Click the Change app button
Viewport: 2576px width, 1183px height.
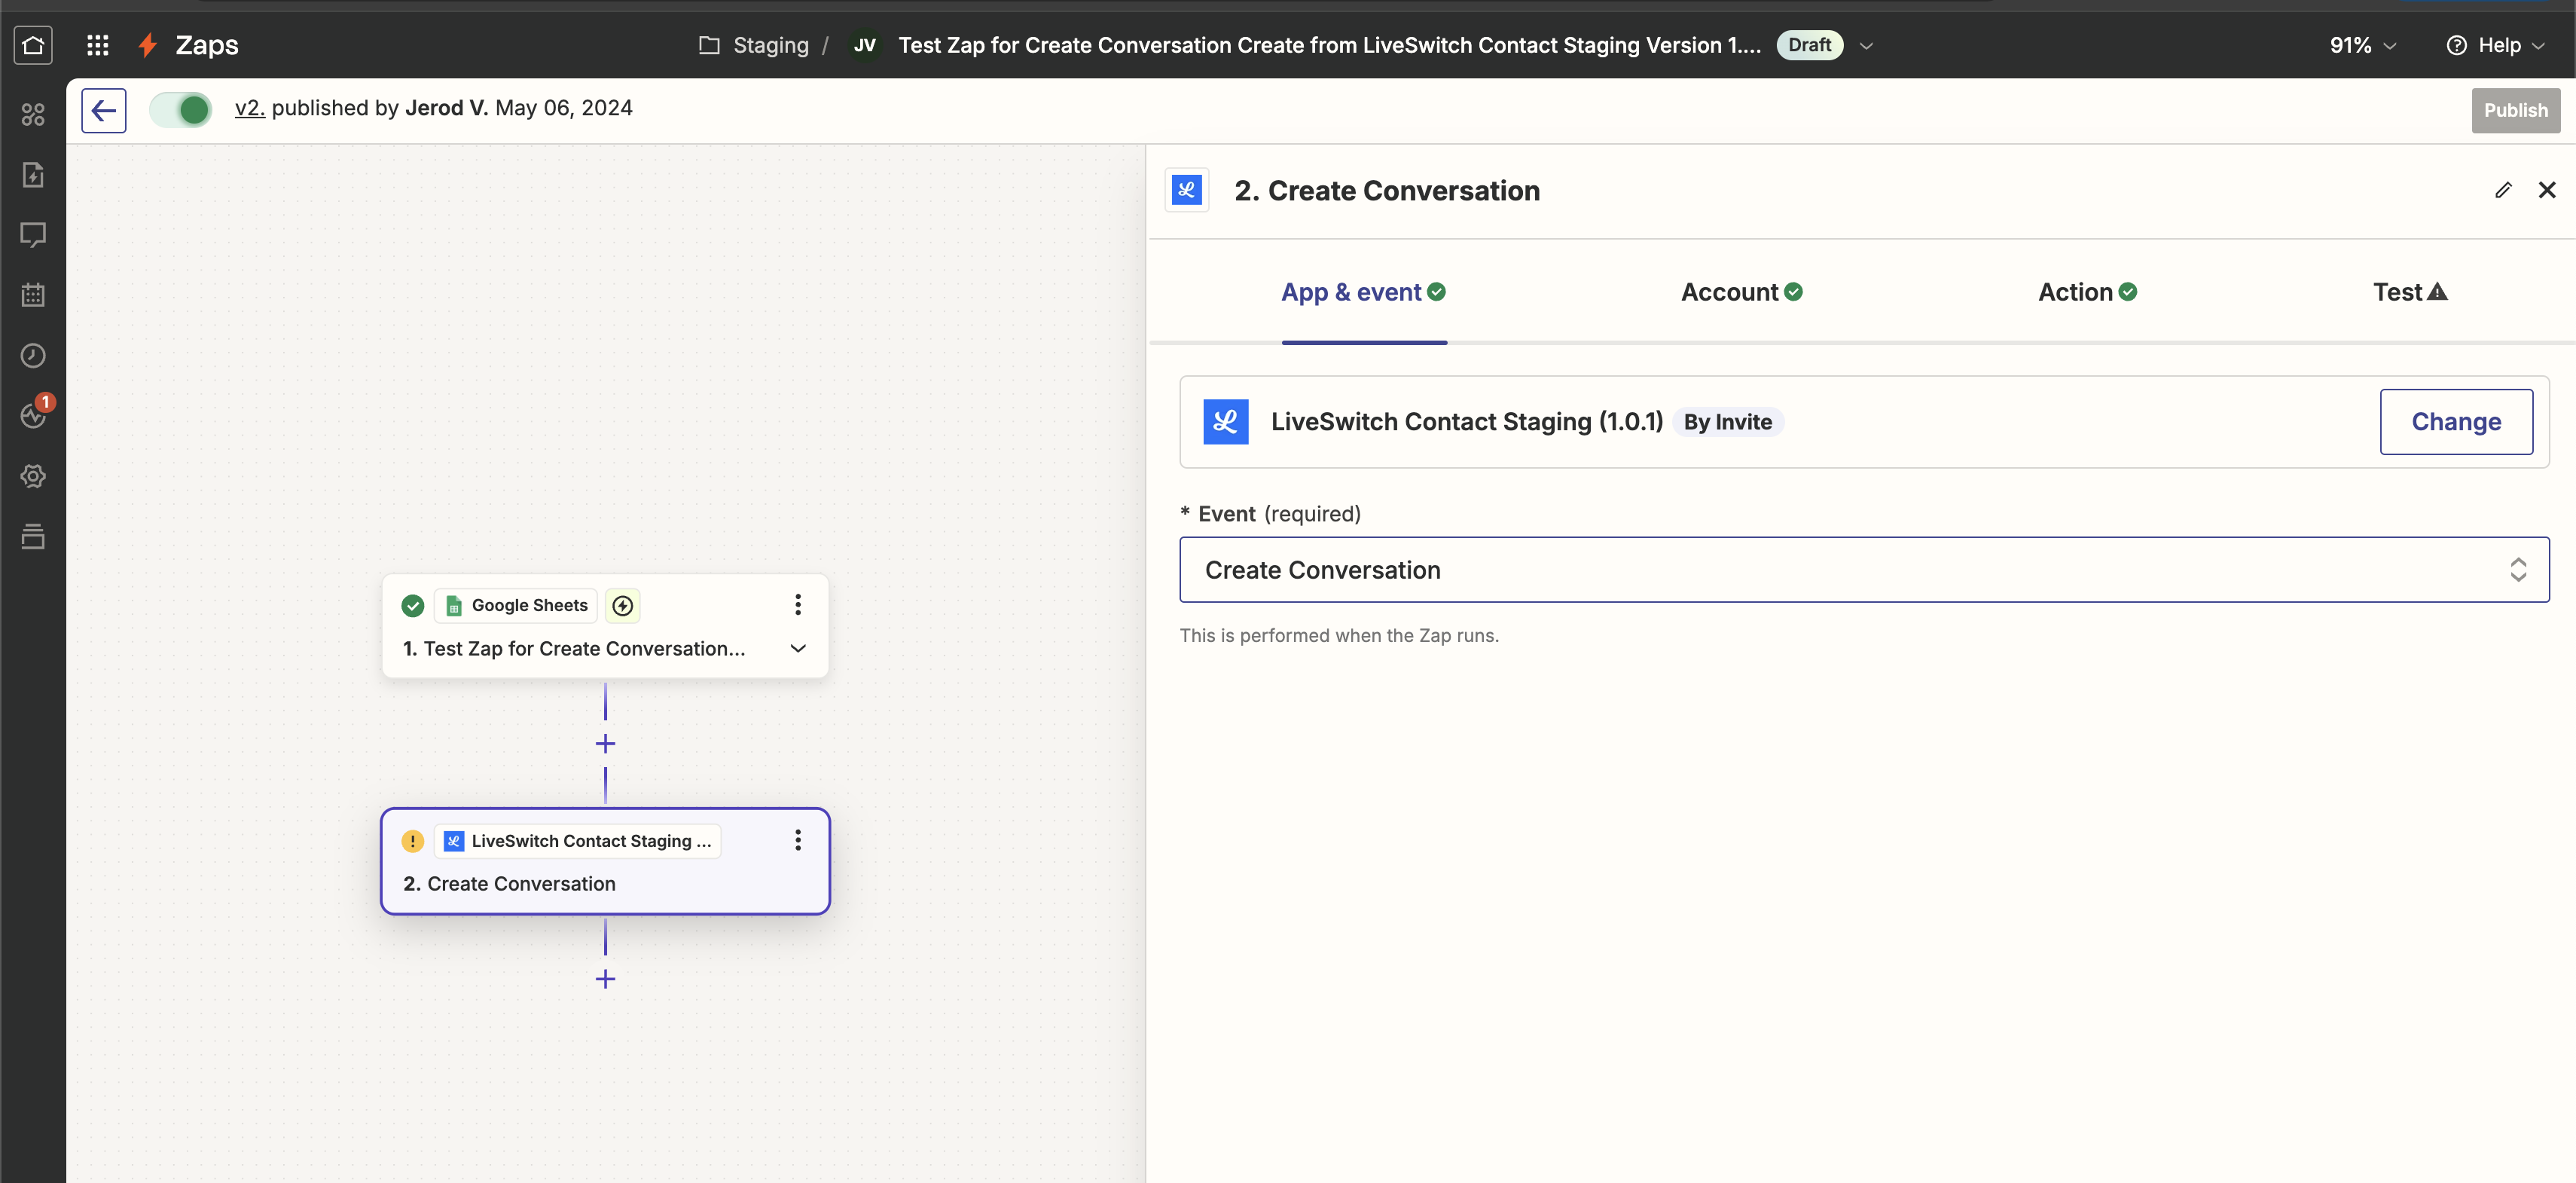coord(2455,422)
